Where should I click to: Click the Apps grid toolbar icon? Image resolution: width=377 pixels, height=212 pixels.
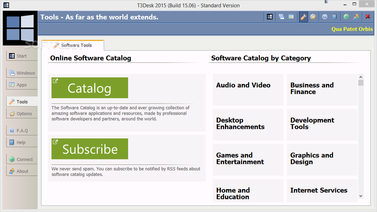coord(291,17)
